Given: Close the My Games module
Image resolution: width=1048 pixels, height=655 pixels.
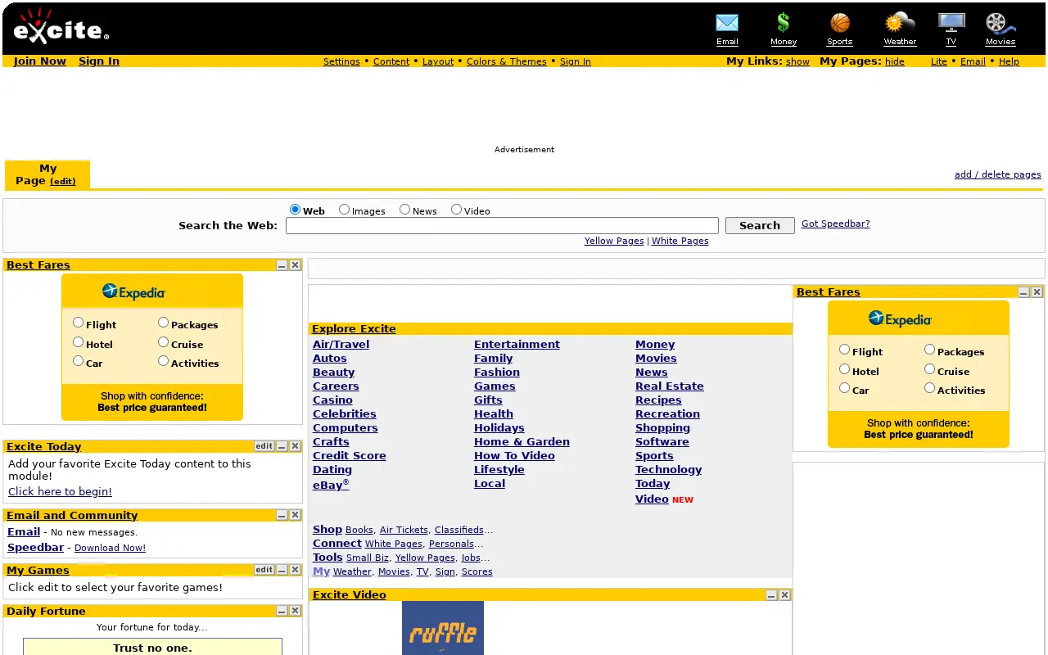Looking at the screenshot, I should [295, 570].
